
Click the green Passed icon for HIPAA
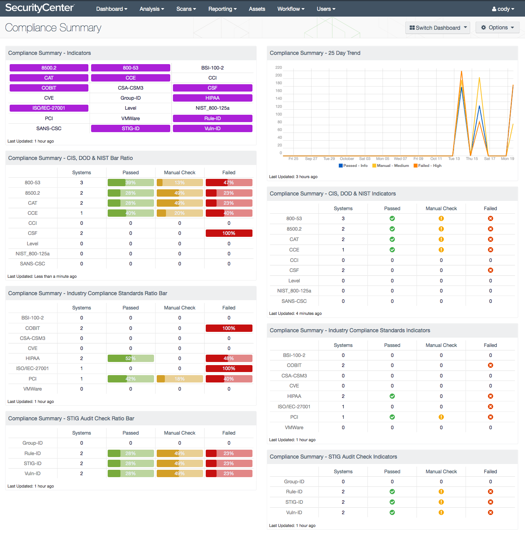(x=392, y=396)
